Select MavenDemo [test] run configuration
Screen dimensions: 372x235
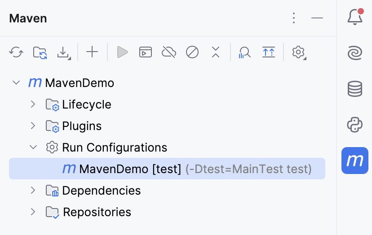click(130, 169)
